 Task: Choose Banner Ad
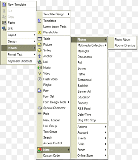89,91
